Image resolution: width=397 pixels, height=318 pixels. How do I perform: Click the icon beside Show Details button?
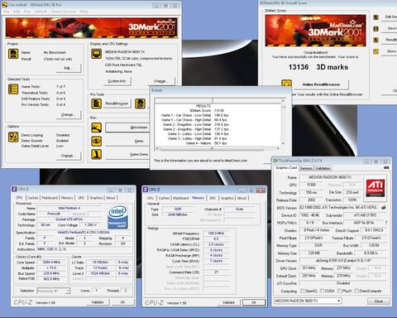click(375, 51)
